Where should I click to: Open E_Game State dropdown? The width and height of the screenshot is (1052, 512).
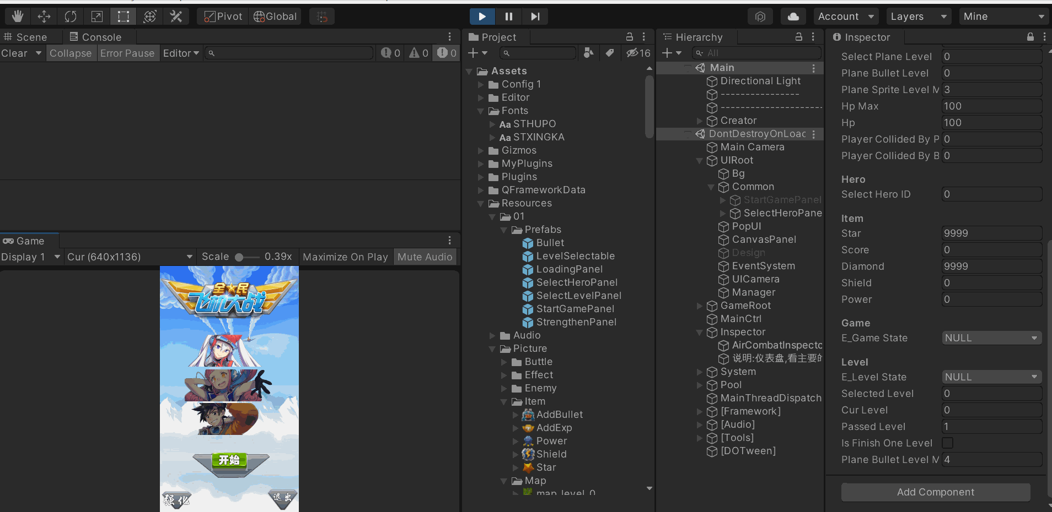(x=992, y=338)
